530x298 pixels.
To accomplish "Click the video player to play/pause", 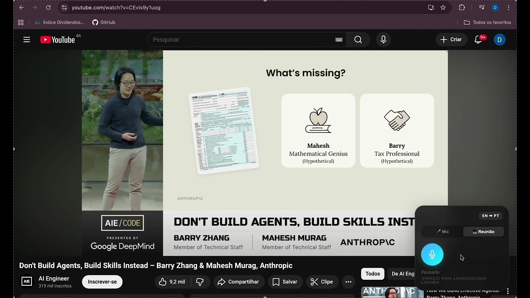I will coord(265,153).
